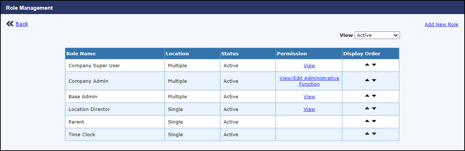The width and height of the screenshot is (465, 151).
Task: Move Base Admin role up
Action: [367, 96]
